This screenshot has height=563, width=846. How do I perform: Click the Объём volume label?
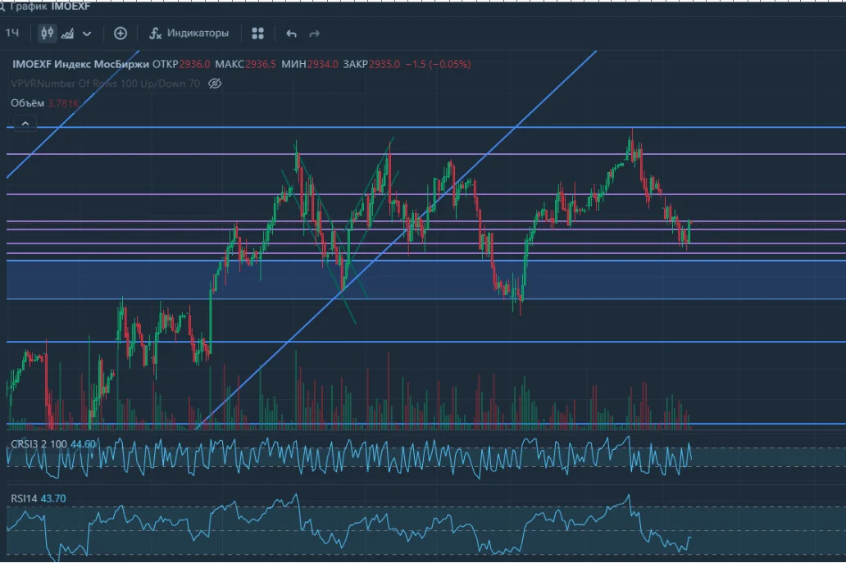(28, 103)
